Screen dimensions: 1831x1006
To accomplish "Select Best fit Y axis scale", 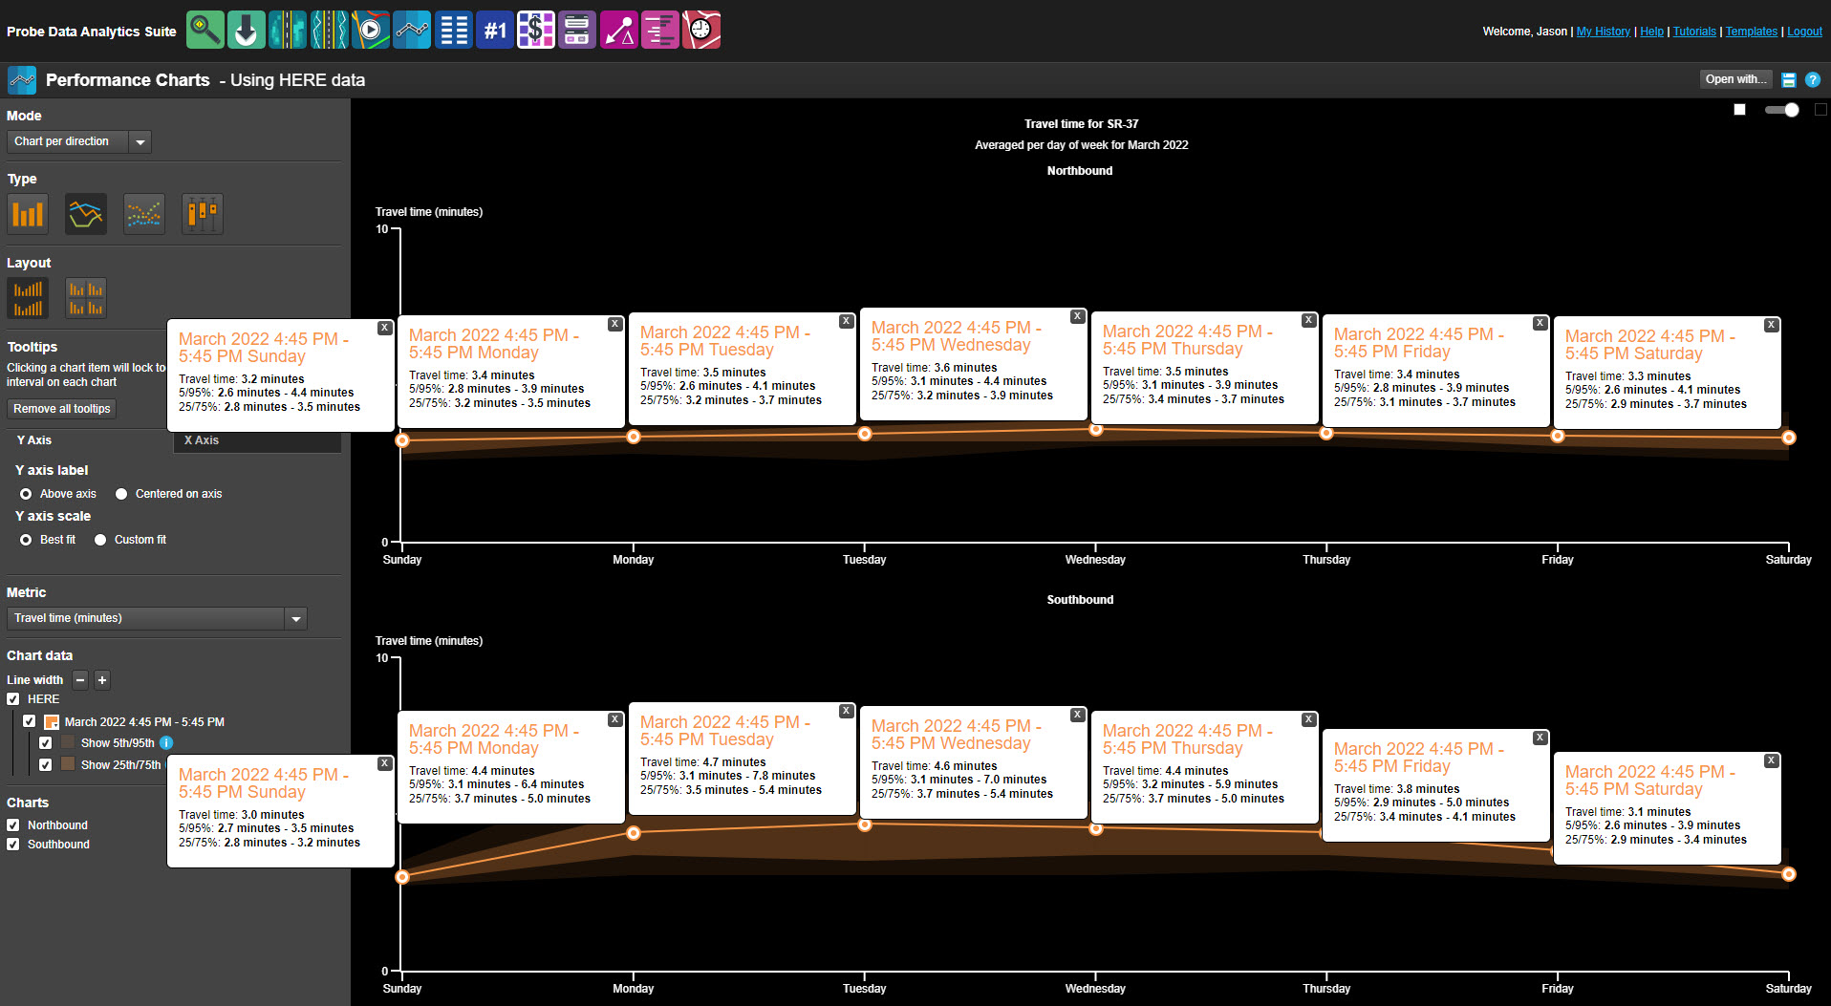I will pos(26,540).
